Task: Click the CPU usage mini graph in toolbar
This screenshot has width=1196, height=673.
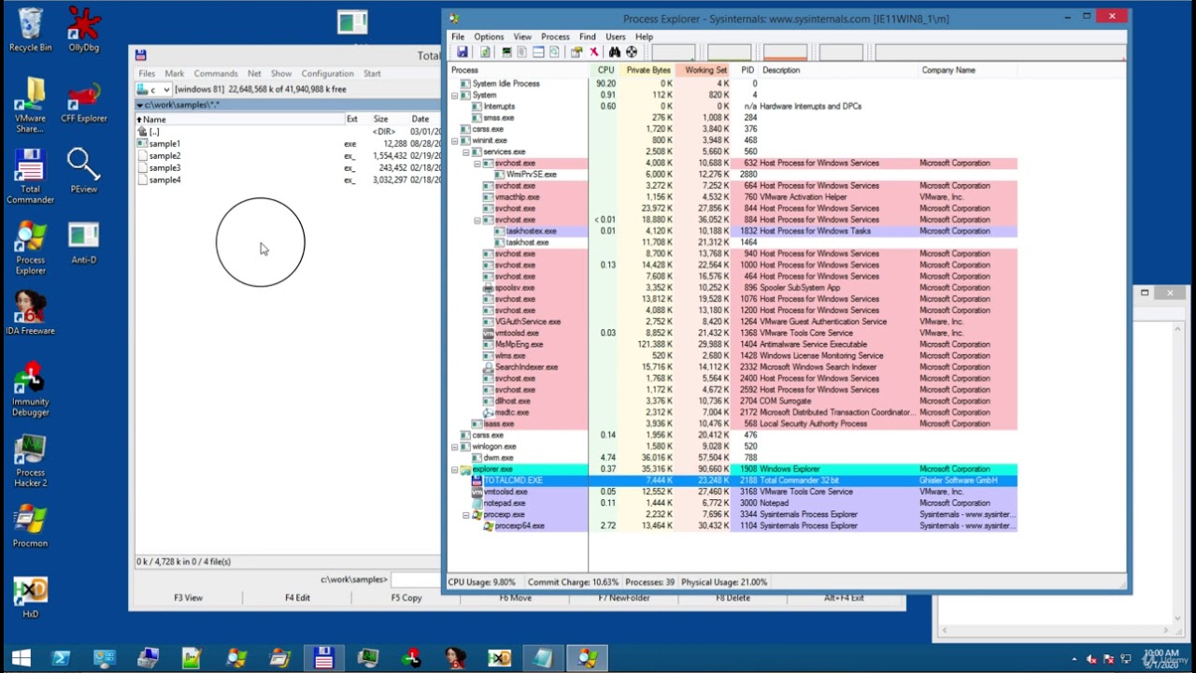Action: [x=673, y=52]
